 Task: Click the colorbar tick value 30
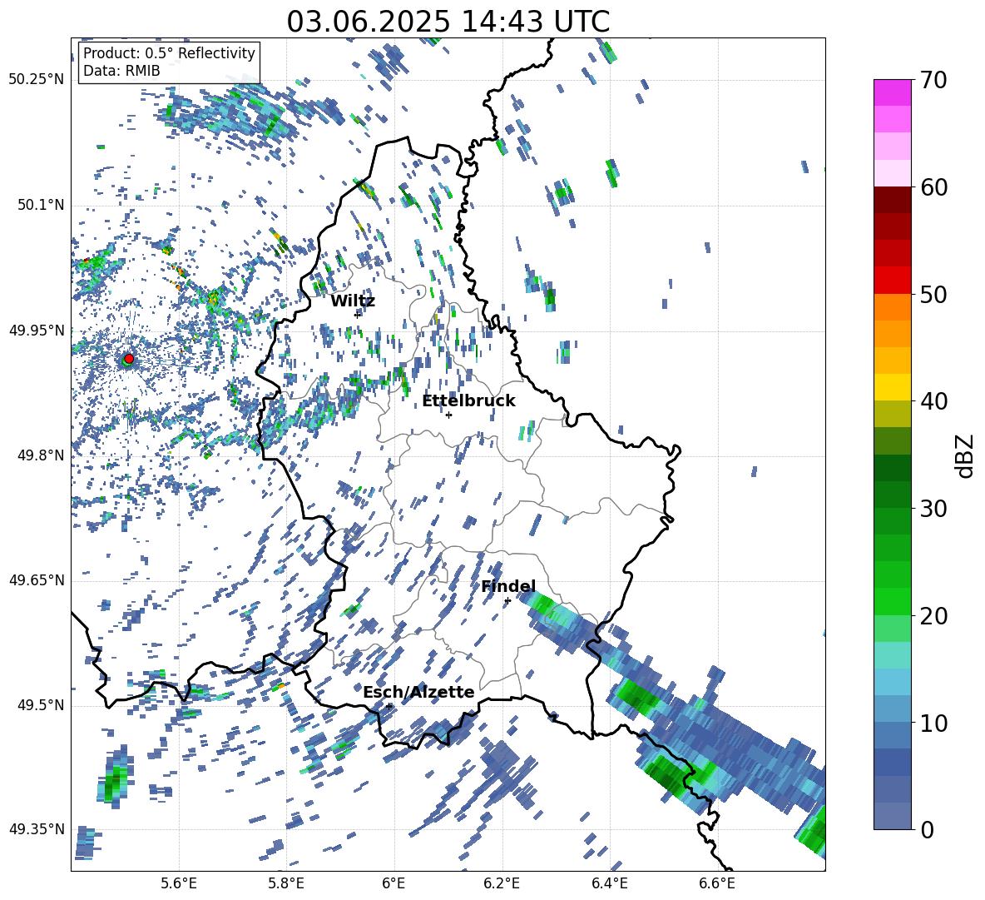[x=933, y=509]
